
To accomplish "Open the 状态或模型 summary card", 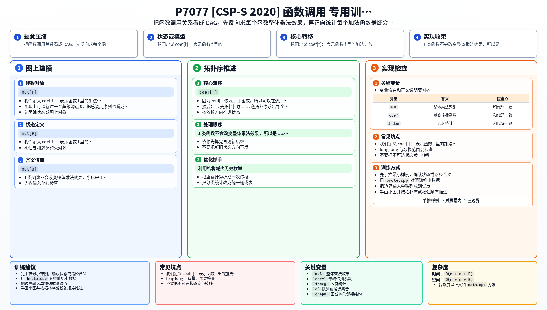I will pos(207,44).
